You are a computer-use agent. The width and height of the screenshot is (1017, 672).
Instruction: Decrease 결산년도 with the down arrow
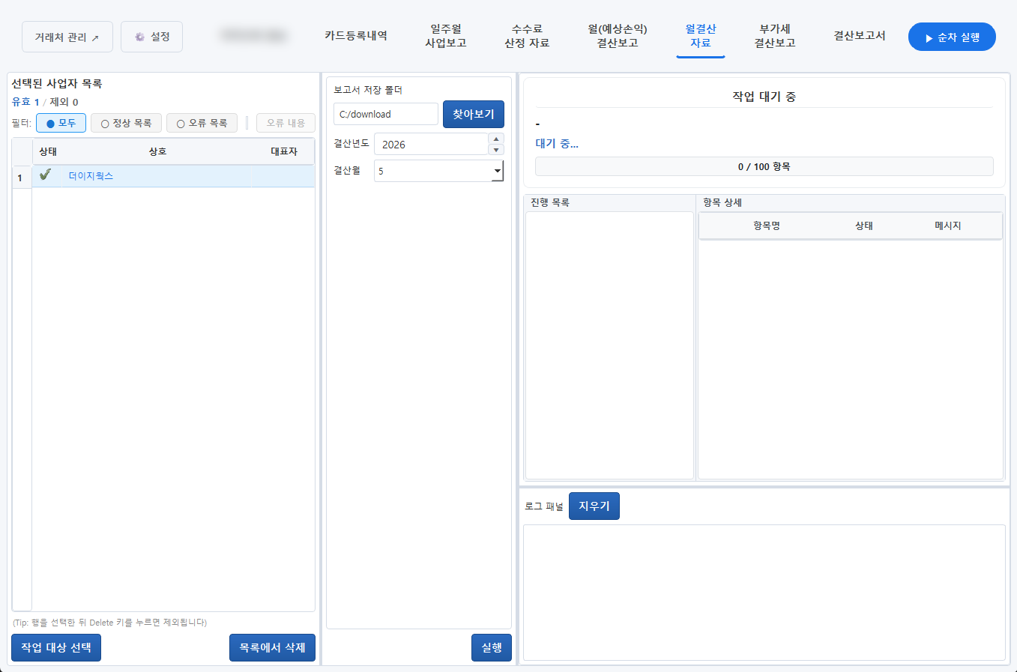(496, 150)
